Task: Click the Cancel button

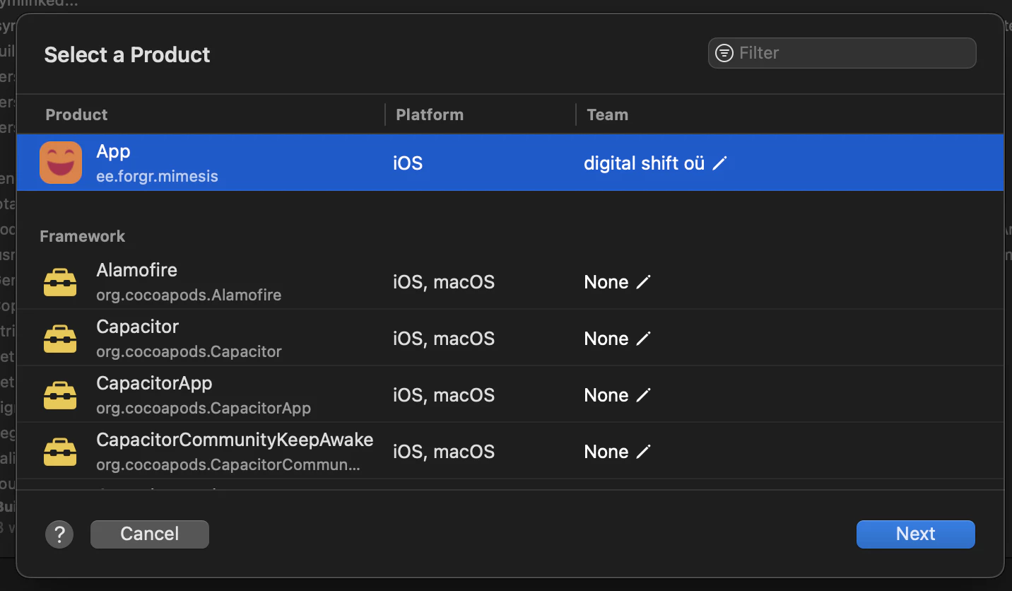Action: pos(149,534)
